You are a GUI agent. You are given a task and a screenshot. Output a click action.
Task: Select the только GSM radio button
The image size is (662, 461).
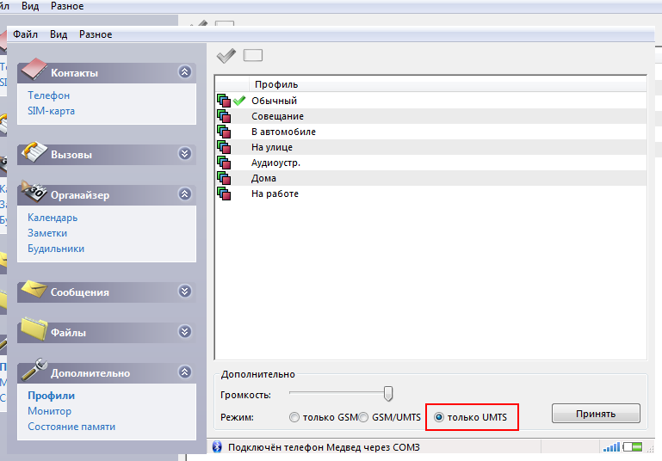[x=295, y=418]
